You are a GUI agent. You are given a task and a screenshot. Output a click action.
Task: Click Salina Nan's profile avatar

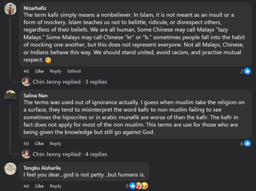point(10,96)
